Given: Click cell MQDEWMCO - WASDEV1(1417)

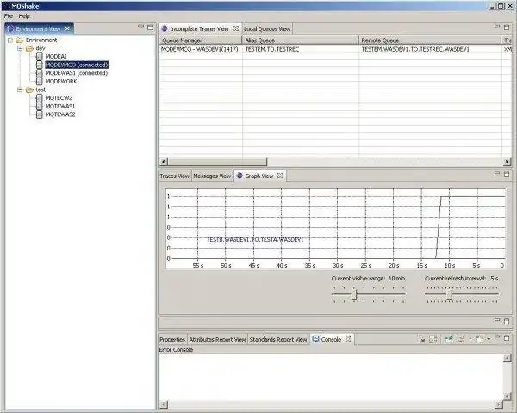Looking at the screenshot, I should click(200, 49).
